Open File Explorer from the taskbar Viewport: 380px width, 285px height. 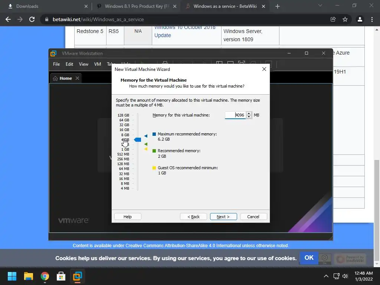click(28, 276)
